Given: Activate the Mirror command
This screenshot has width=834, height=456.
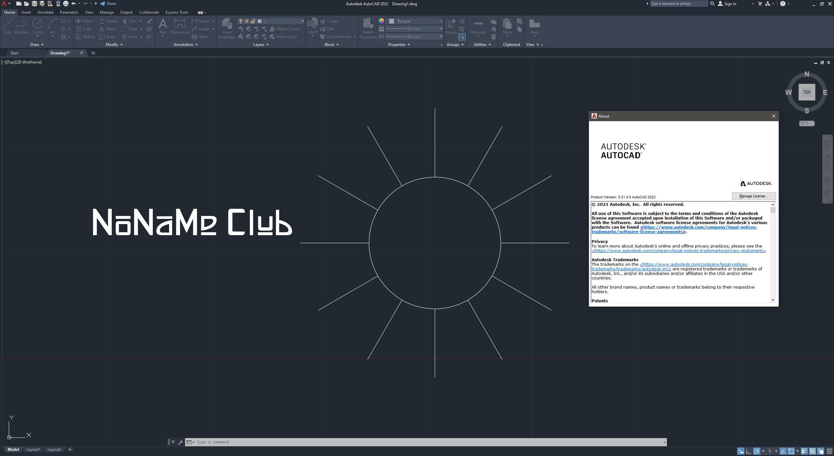Looking at the screenshot, I should tap(108, 29).
